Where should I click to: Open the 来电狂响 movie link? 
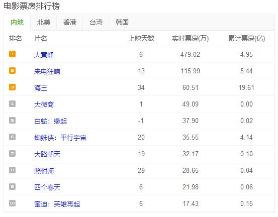(x=47, y=71)
